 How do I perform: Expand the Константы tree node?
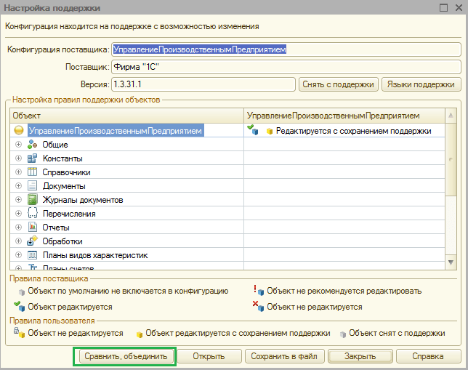pos(18,158)
